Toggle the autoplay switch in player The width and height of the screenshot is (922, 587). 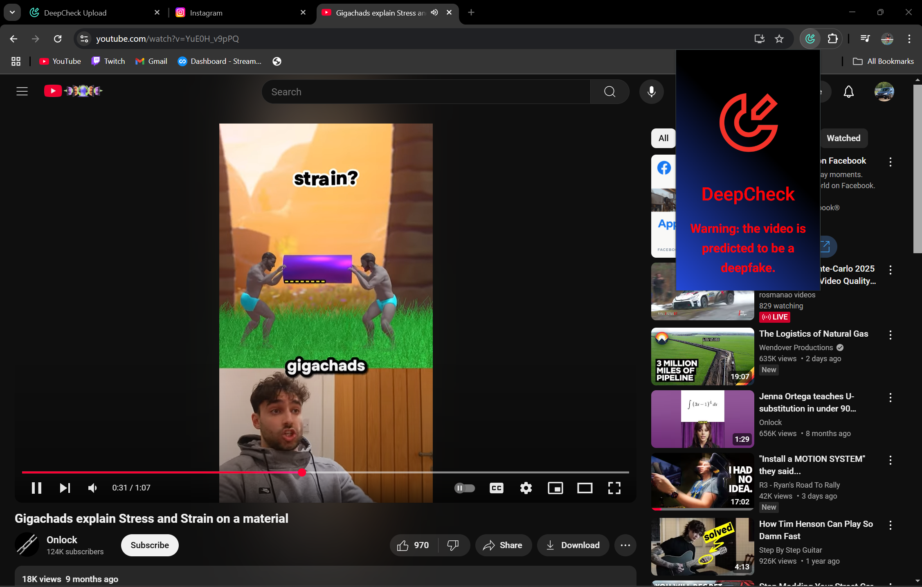(465, 488)
